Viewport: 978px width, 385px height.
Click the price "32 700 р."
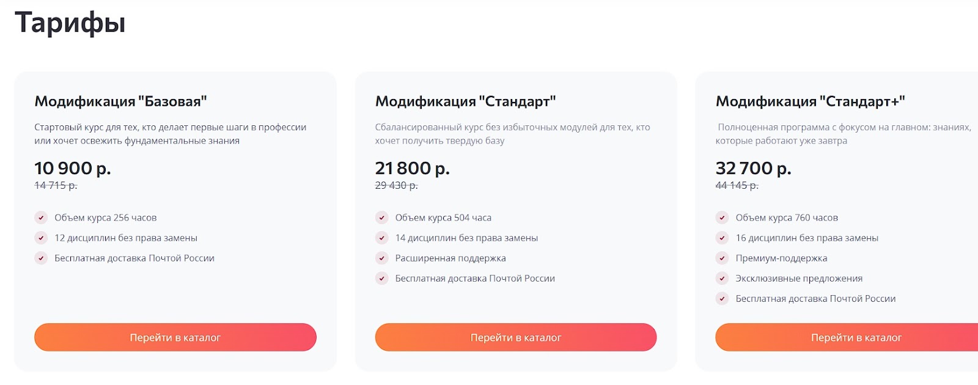[x=754, y=168]
